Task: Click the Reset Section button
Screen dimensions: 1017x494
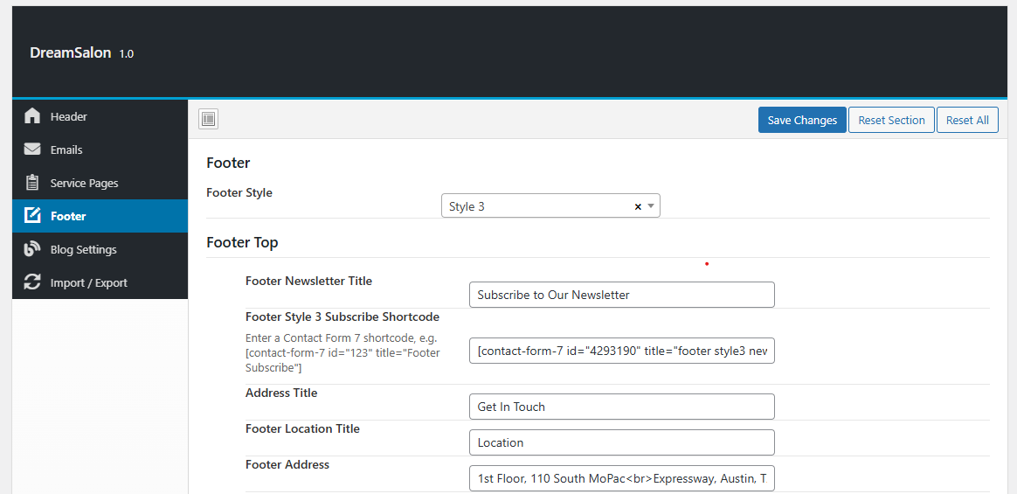Action: click(891, 120)
